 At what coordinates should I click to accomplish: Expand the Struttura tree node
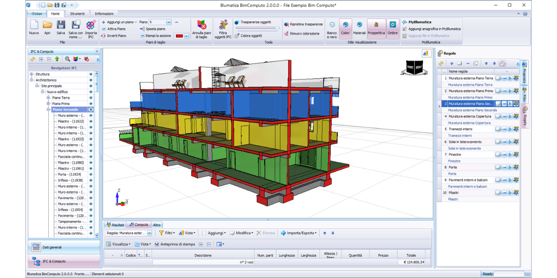[32, 74]
